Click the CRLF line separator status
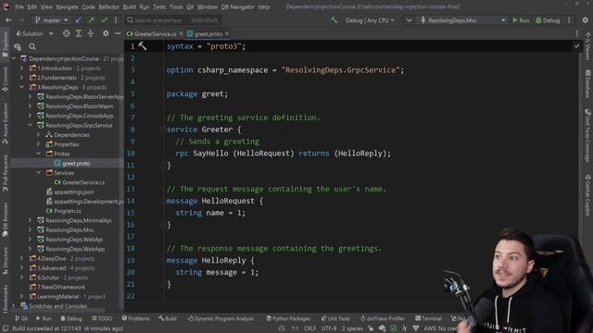This screenshot has height=333, width=593. point(309,328)
